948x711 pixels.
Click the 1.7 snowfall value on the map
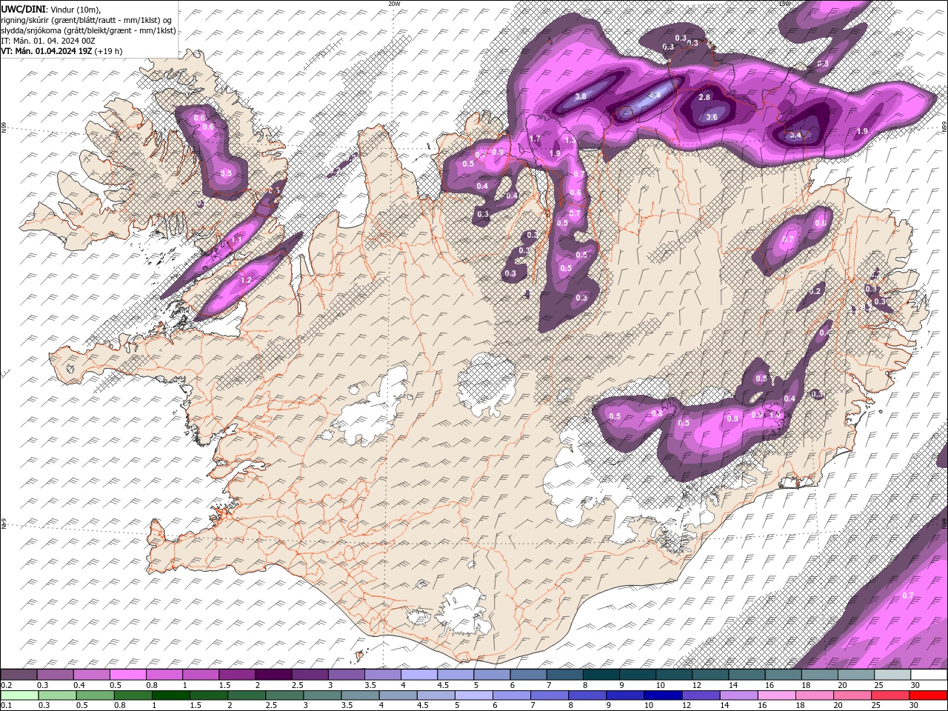[x=535, y=138]
